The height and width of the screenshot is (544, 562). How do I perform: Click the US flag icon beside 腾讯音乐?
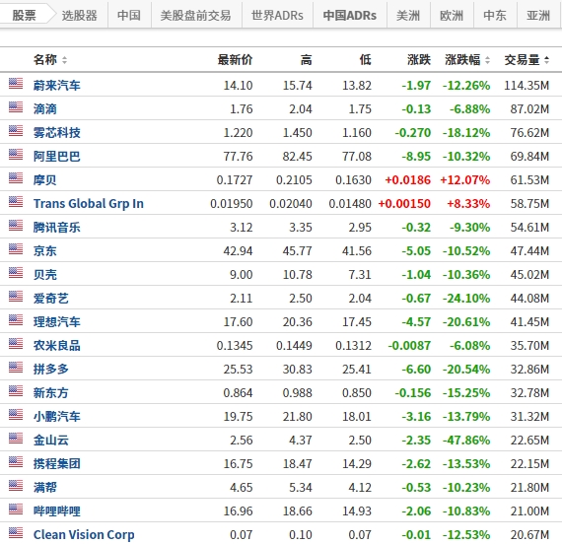pyautogui.click(x=16, y=226)
